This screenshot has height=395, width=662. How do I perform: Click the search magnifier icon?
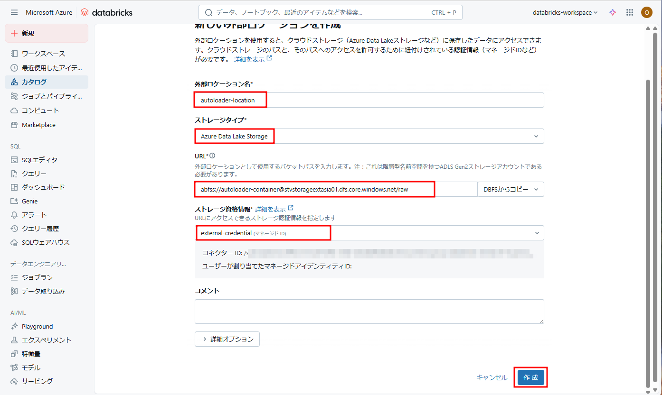click(x=208, y=12)
